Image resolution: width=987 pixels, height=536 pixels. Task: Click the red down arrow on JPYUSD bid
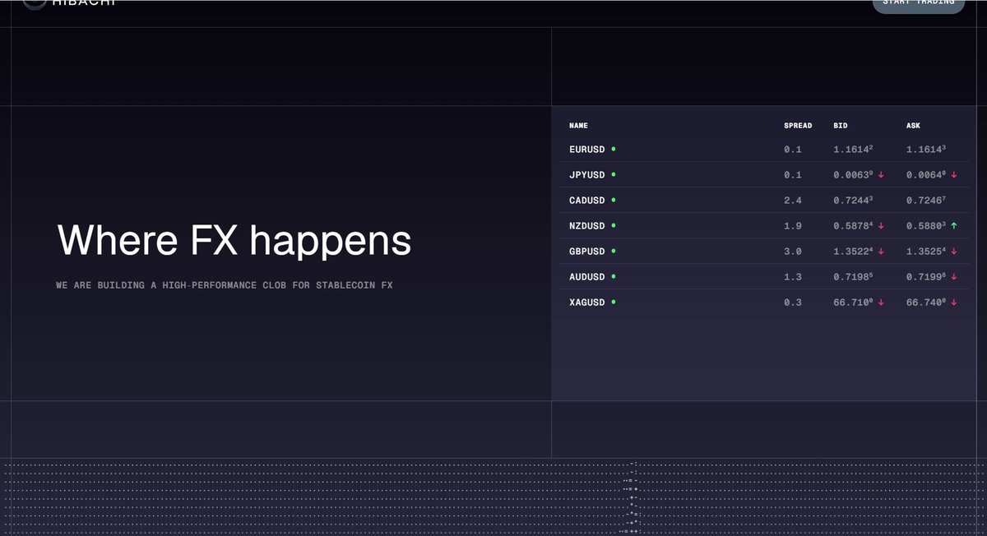[x=881, y=175]
